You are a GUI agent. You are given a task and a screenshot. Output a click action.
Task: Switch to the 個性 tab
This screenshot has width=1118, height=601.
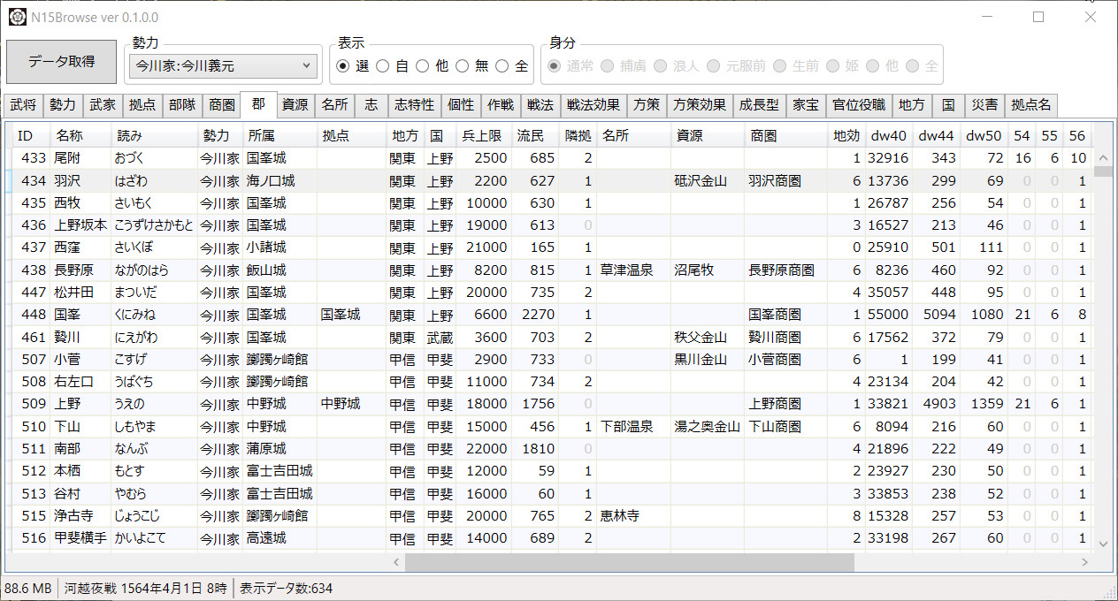click(461, 105)
